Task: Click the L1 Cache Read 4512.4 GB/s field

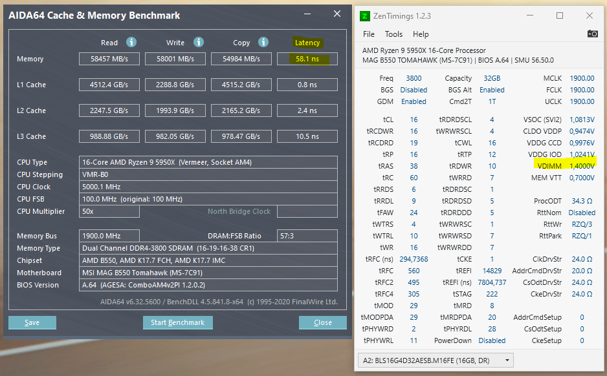Action: [x=109, y=85]
